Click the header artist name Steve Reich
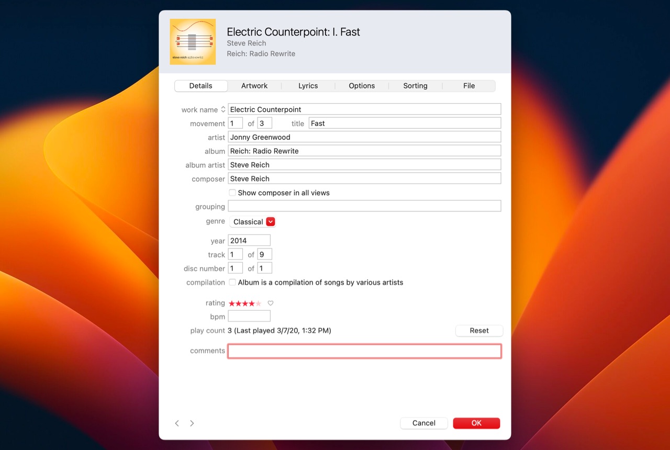The width and height of the screenshot is (670, 450). click(x=247, y=43)
